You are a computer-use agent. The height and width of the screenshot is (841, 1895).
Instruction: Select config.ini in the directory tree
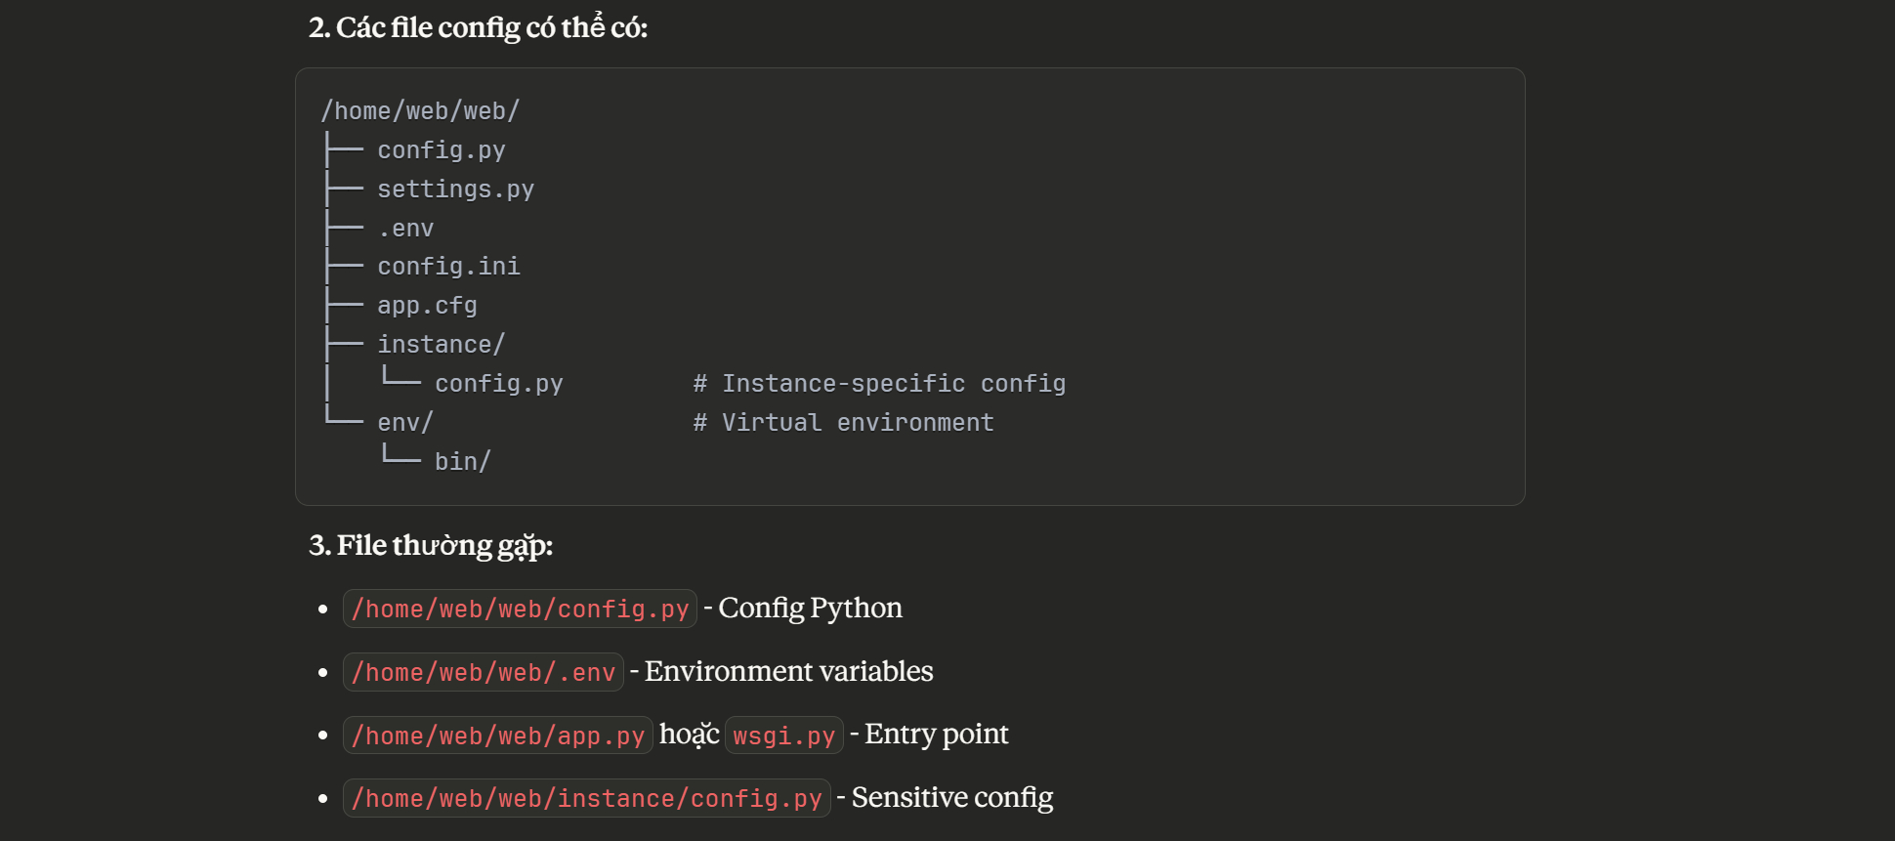(x=448, y=267)
